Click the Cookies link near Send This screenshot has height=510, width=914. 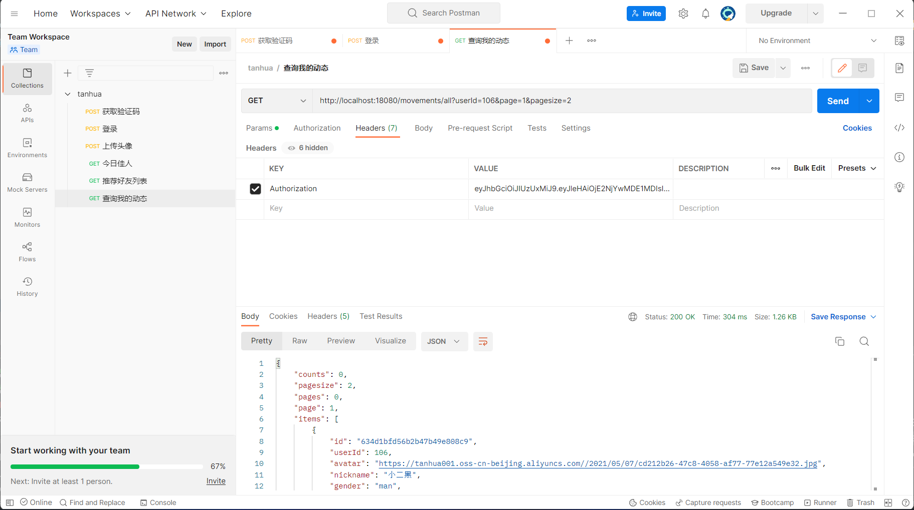pyautogui.click(x=857, y=128)
